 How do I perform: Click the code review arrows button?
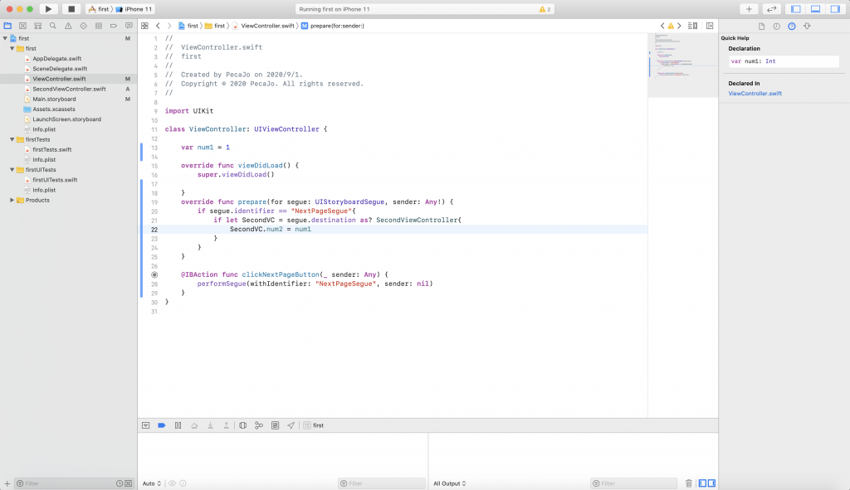[771, 9]
